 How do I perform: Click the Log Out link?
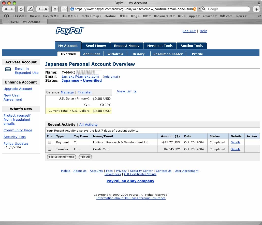click(189, 31)
